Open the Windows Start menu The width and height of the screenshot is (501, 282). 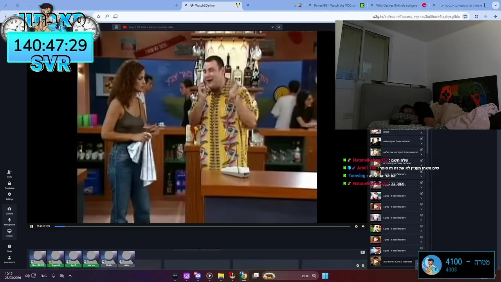tap(325, 276)
